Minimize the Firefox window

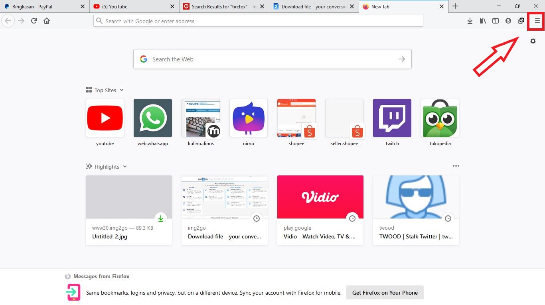coord(499,6)
